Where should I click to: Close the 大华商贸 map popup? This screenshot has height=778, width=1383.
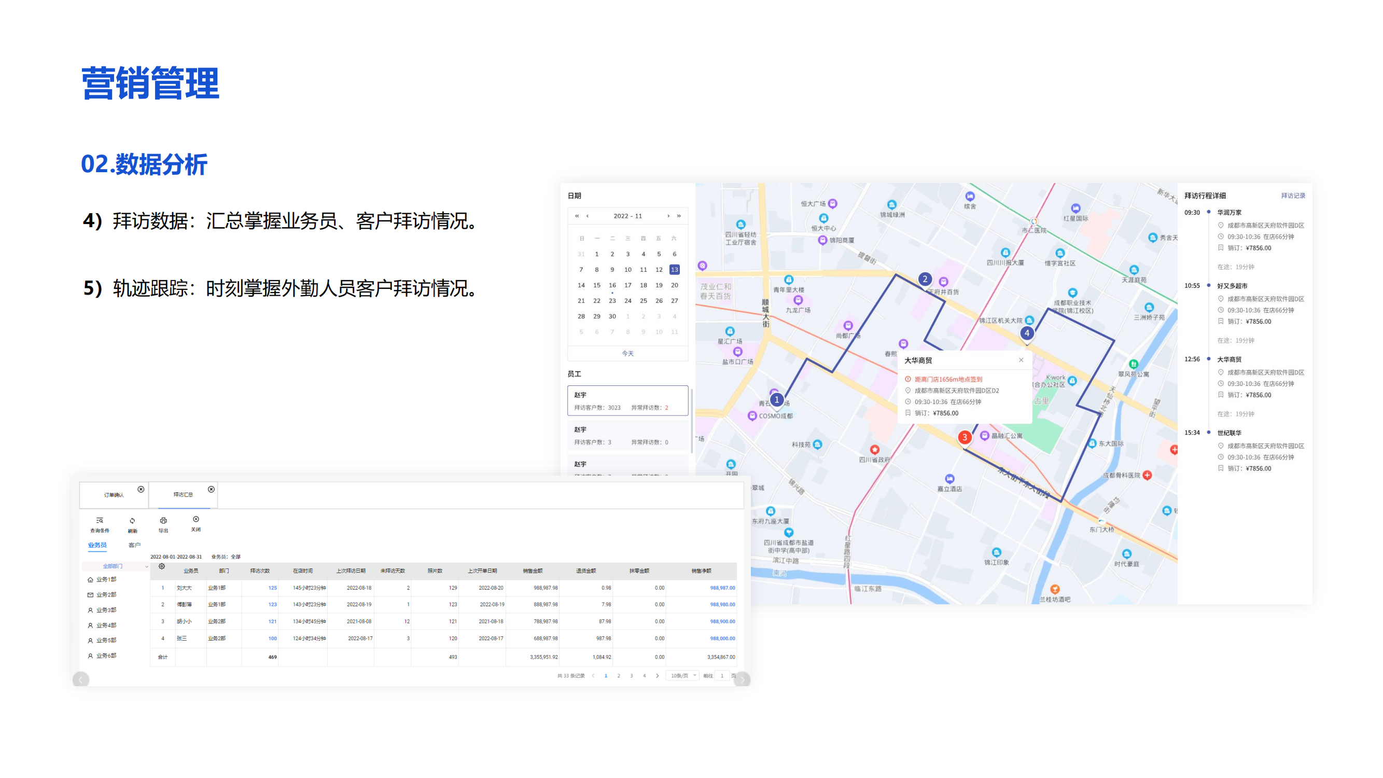(1021, 360)
